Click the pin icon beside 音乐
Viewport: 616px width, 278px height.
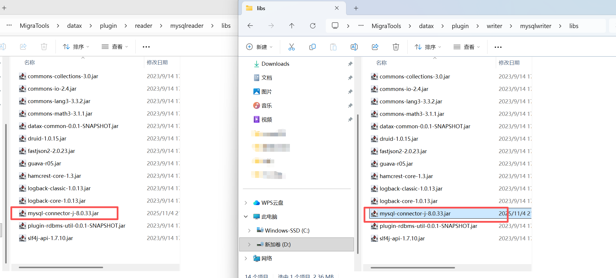click(x=350, y=105)
